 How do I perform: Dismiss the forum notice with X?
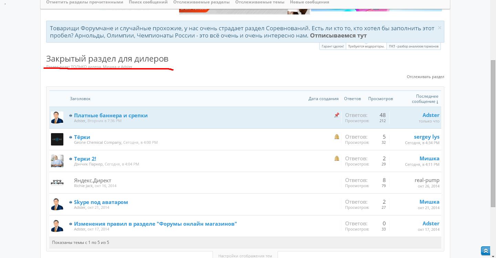click(x=440, y=28)
